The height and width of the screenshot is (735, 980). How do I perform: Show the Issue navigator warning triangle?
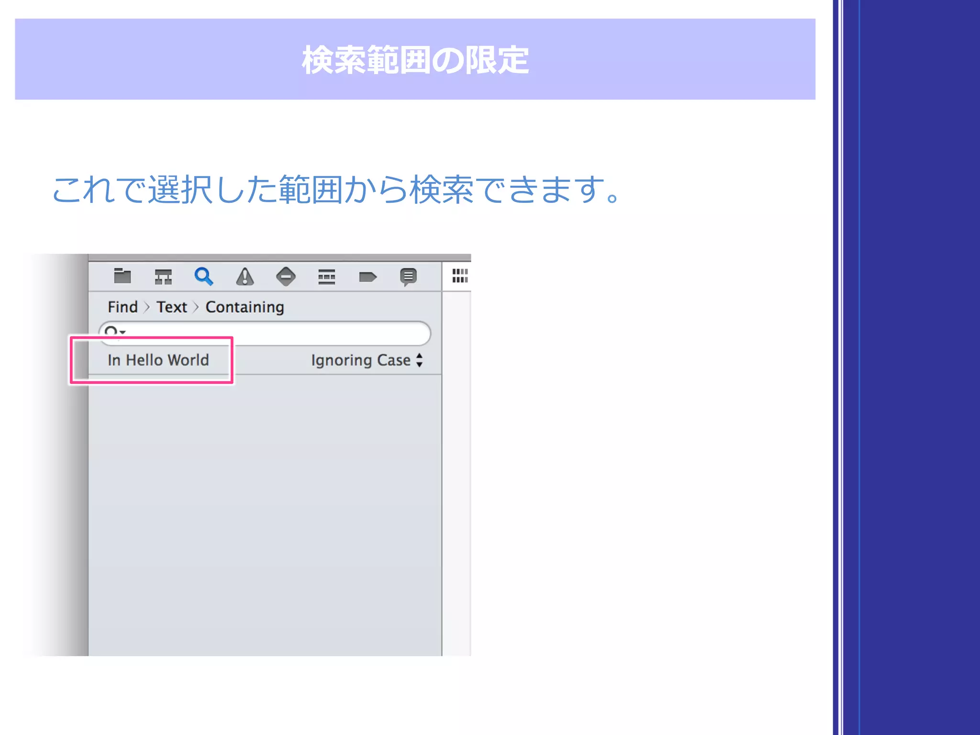click(x=245, y=276)
